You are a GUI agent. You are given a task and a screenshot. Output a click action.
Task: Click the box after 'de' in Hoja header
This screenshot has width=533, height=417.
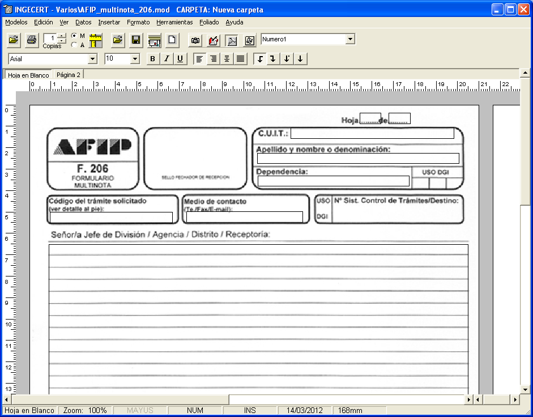click(x=399, y=118)
